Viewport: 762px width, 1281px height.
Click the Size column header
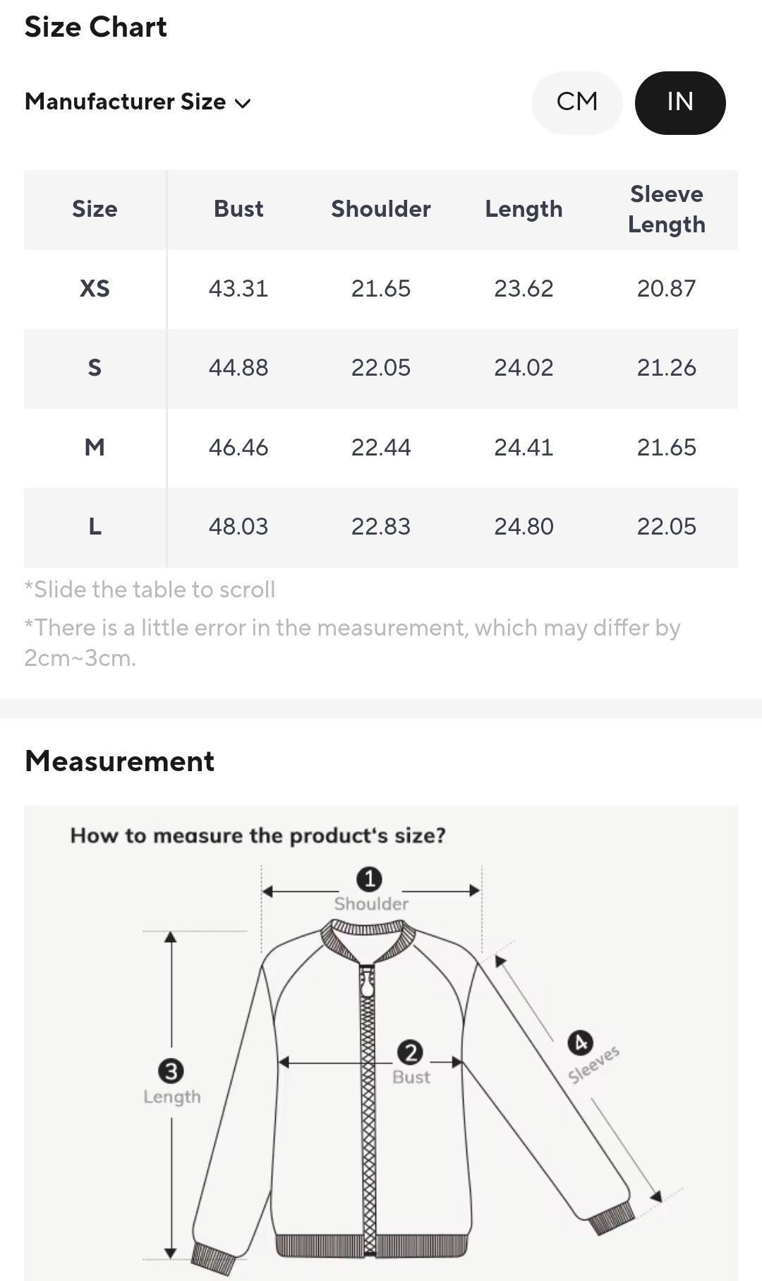coord(95,209)
